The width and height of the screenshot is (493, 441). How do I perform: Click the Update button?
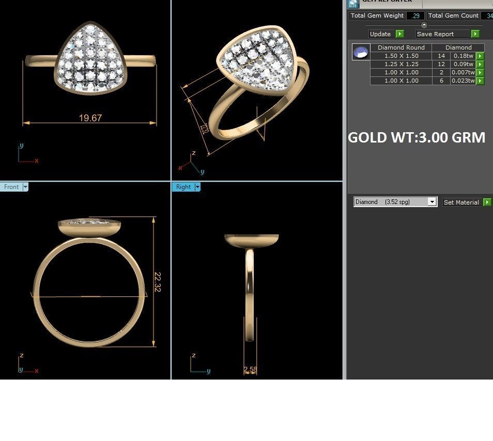(x=381, y=34)
